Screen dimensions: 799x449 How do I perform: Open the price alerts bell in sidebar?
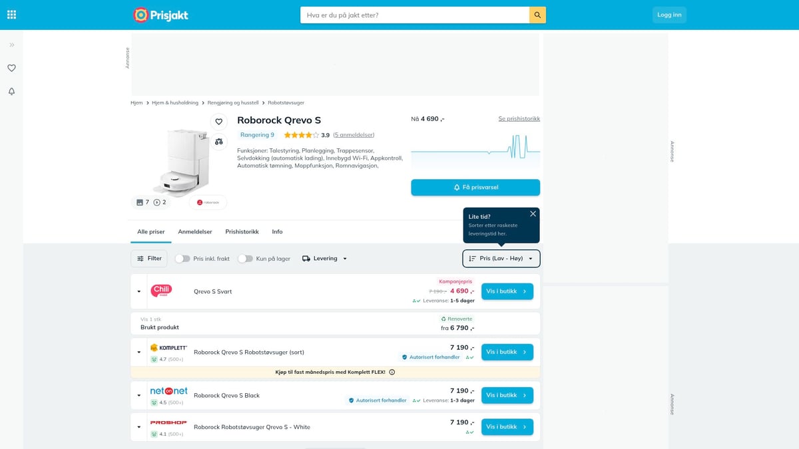pos(11,91)
